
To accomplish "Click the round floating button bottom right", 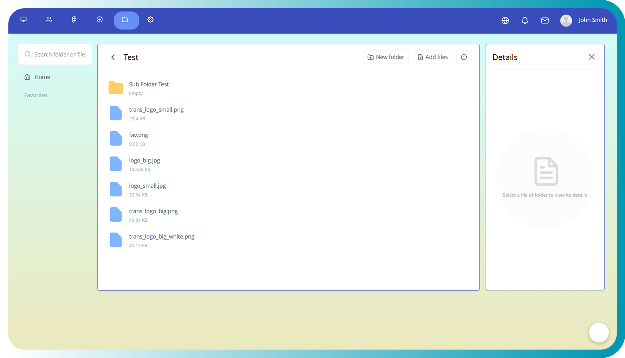I will point(598,332).
